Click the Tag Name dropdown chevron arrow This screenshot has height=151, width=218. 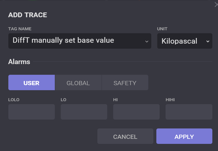pyautogui.click(x=147, y=41)
